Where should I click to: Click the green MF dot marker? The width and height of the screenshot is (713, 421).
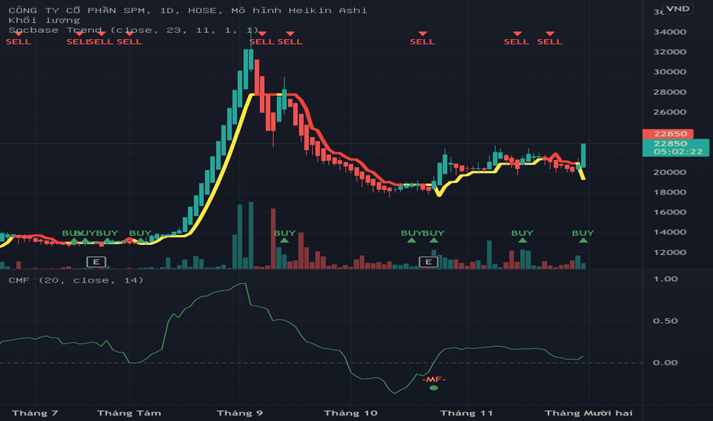(x=434, y=388)
